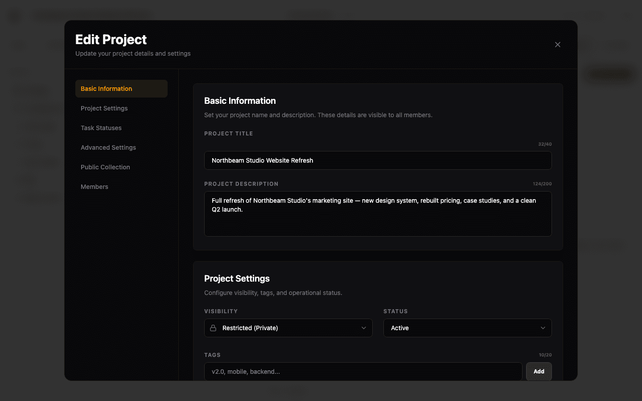642x401 pixels.
Task: Open the Task Statuses section
Action: coord(101,128)
